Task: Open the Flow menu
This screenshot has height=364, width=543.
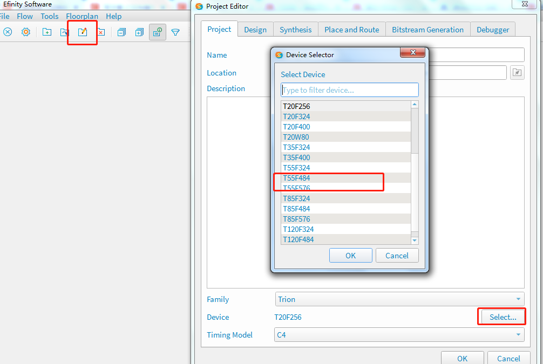Action: (x=25, y=16)
